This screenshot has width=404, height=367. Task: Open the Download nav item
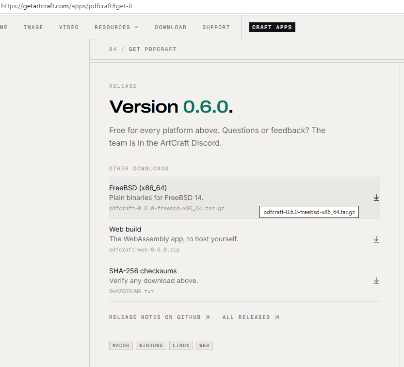pos(171,27)
